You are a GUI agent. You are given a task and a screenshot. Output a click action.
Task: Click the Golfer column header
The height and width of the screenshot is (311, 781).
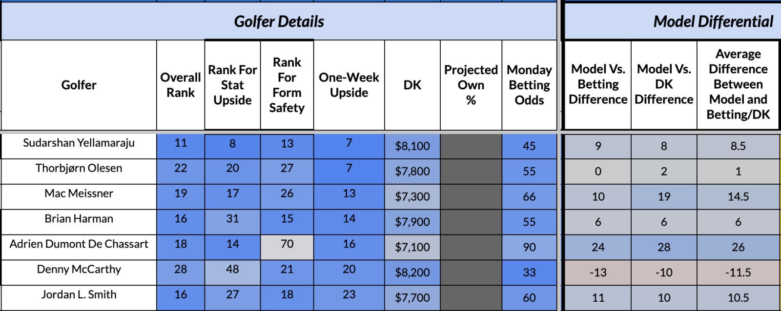click(x=79, y=85)
